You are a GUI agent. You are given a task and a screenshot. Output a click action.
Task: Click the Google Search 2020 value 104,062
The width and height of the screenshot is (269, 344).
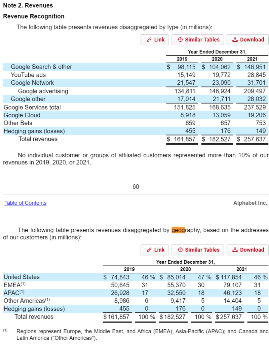coord(220,67)
